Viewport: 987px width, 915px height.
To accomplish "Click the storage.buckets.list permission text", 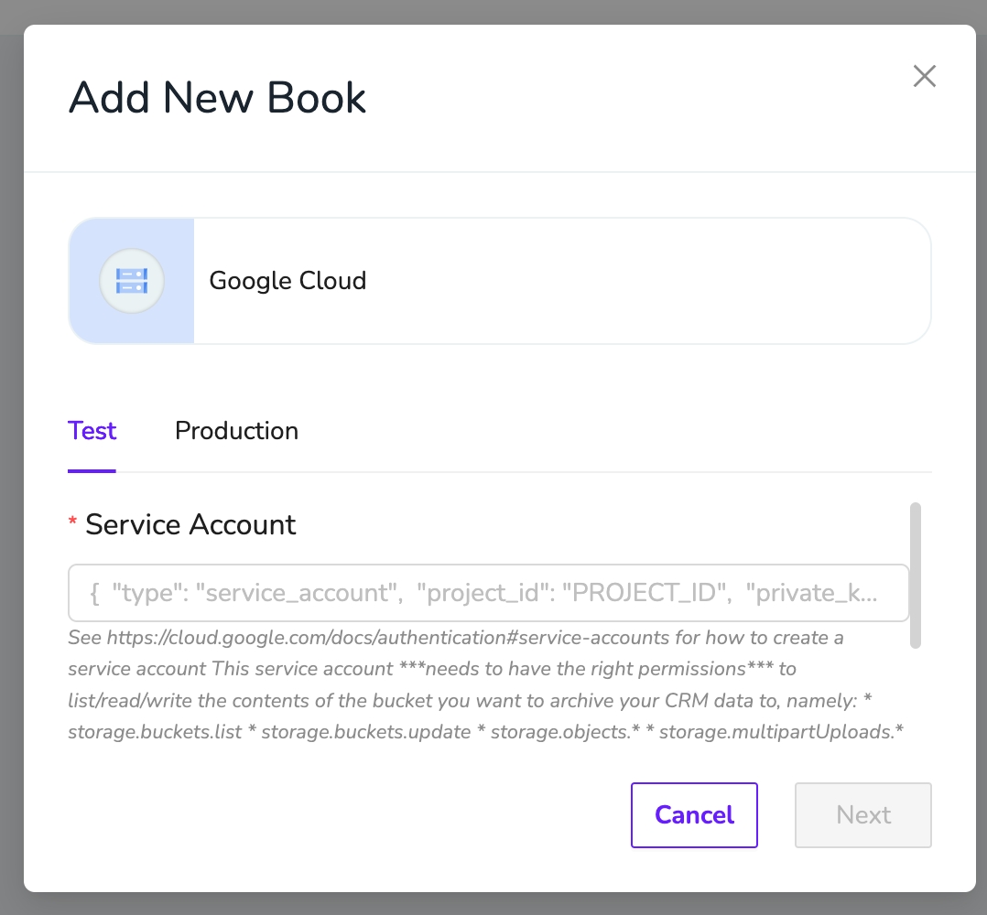I will coord(155,732).
